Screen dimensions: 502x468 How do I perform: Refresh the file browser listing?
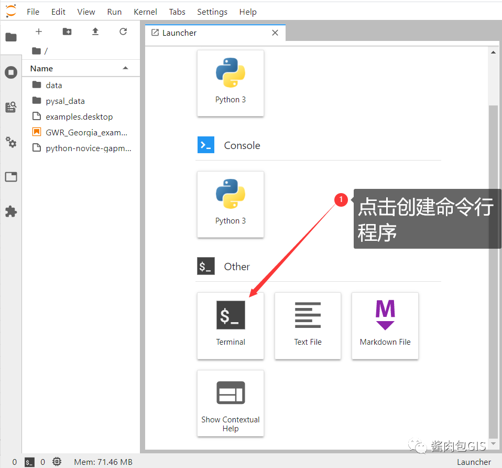coord(123,31)
